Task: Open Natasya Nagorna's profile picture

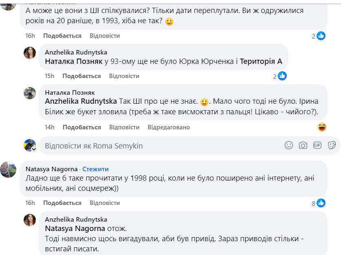Action: pos(8,170)
